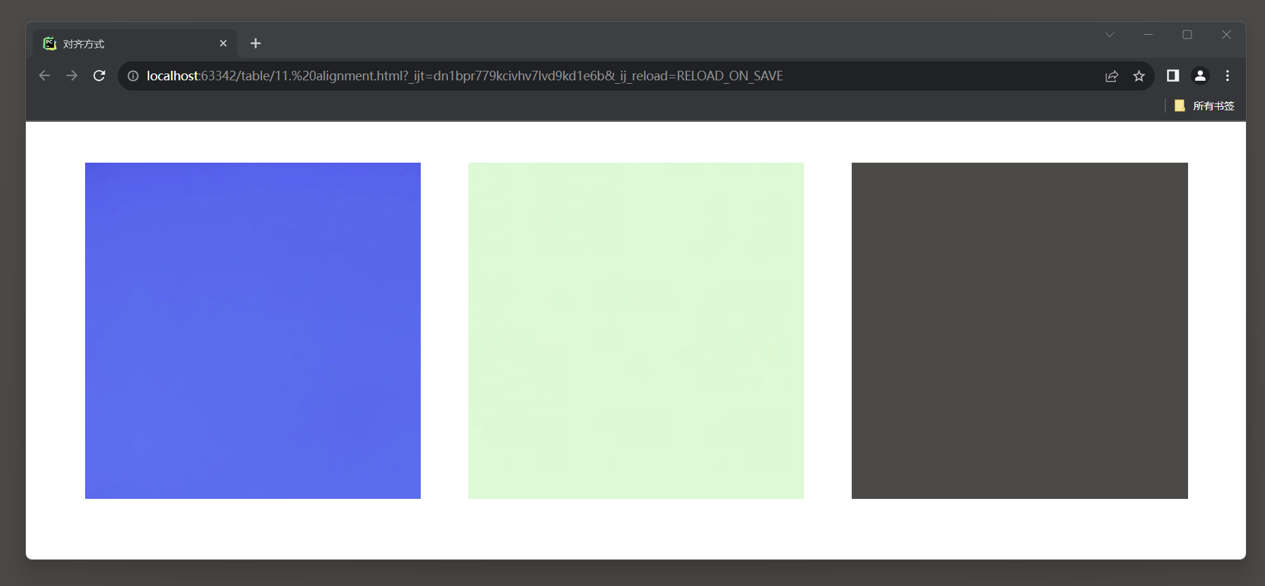This screenshot has width=1265, height=586.
Task: Go forward to the next page
Action: tap(71, 76)
